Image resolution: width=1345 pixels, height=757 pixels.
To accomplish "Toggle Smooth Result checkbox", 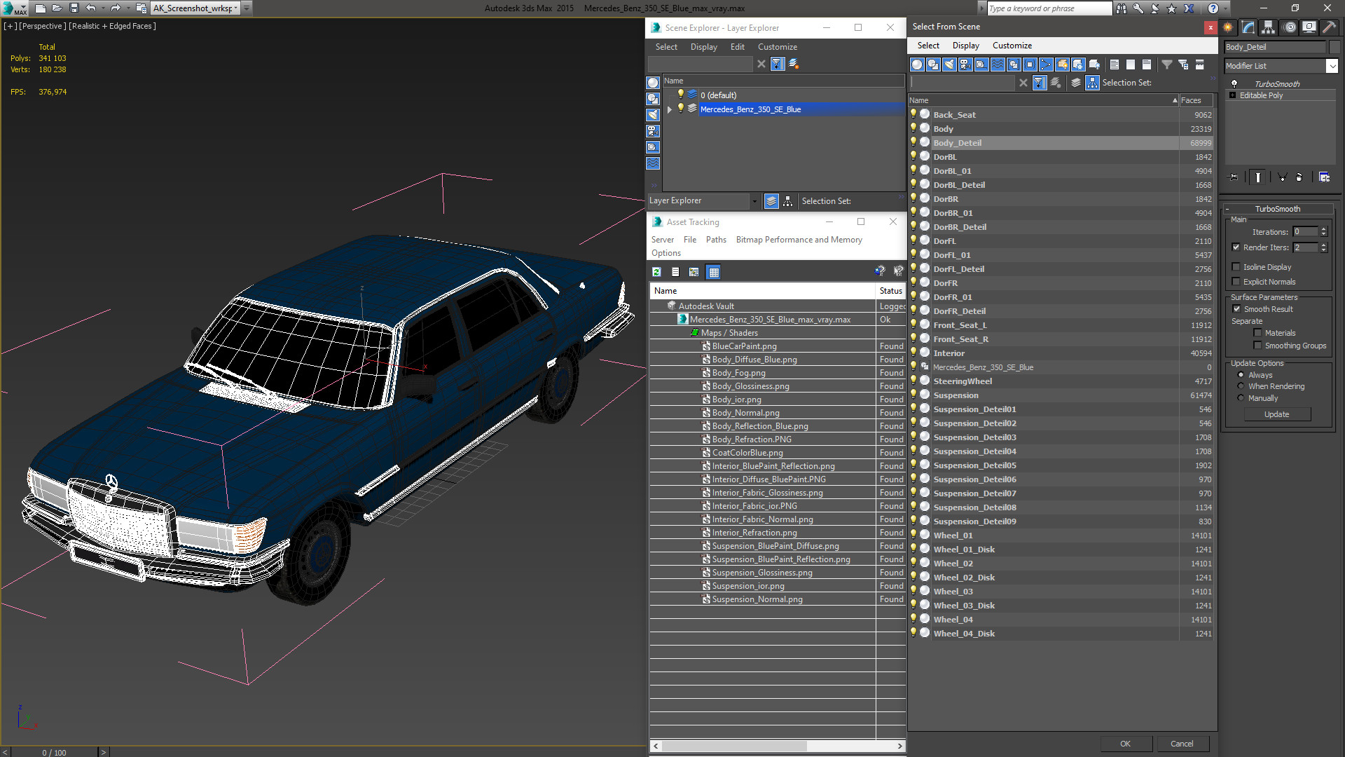I will [x=1236, y=309].
